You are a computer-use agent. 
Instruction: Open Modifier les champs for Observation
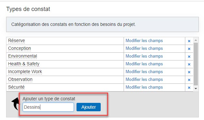coord(144,80)
